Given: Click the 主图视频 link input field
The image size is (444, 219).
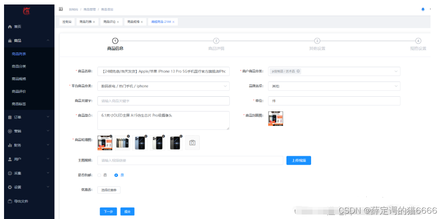Looking at the screenshot, I should click(x=190, y=160).
